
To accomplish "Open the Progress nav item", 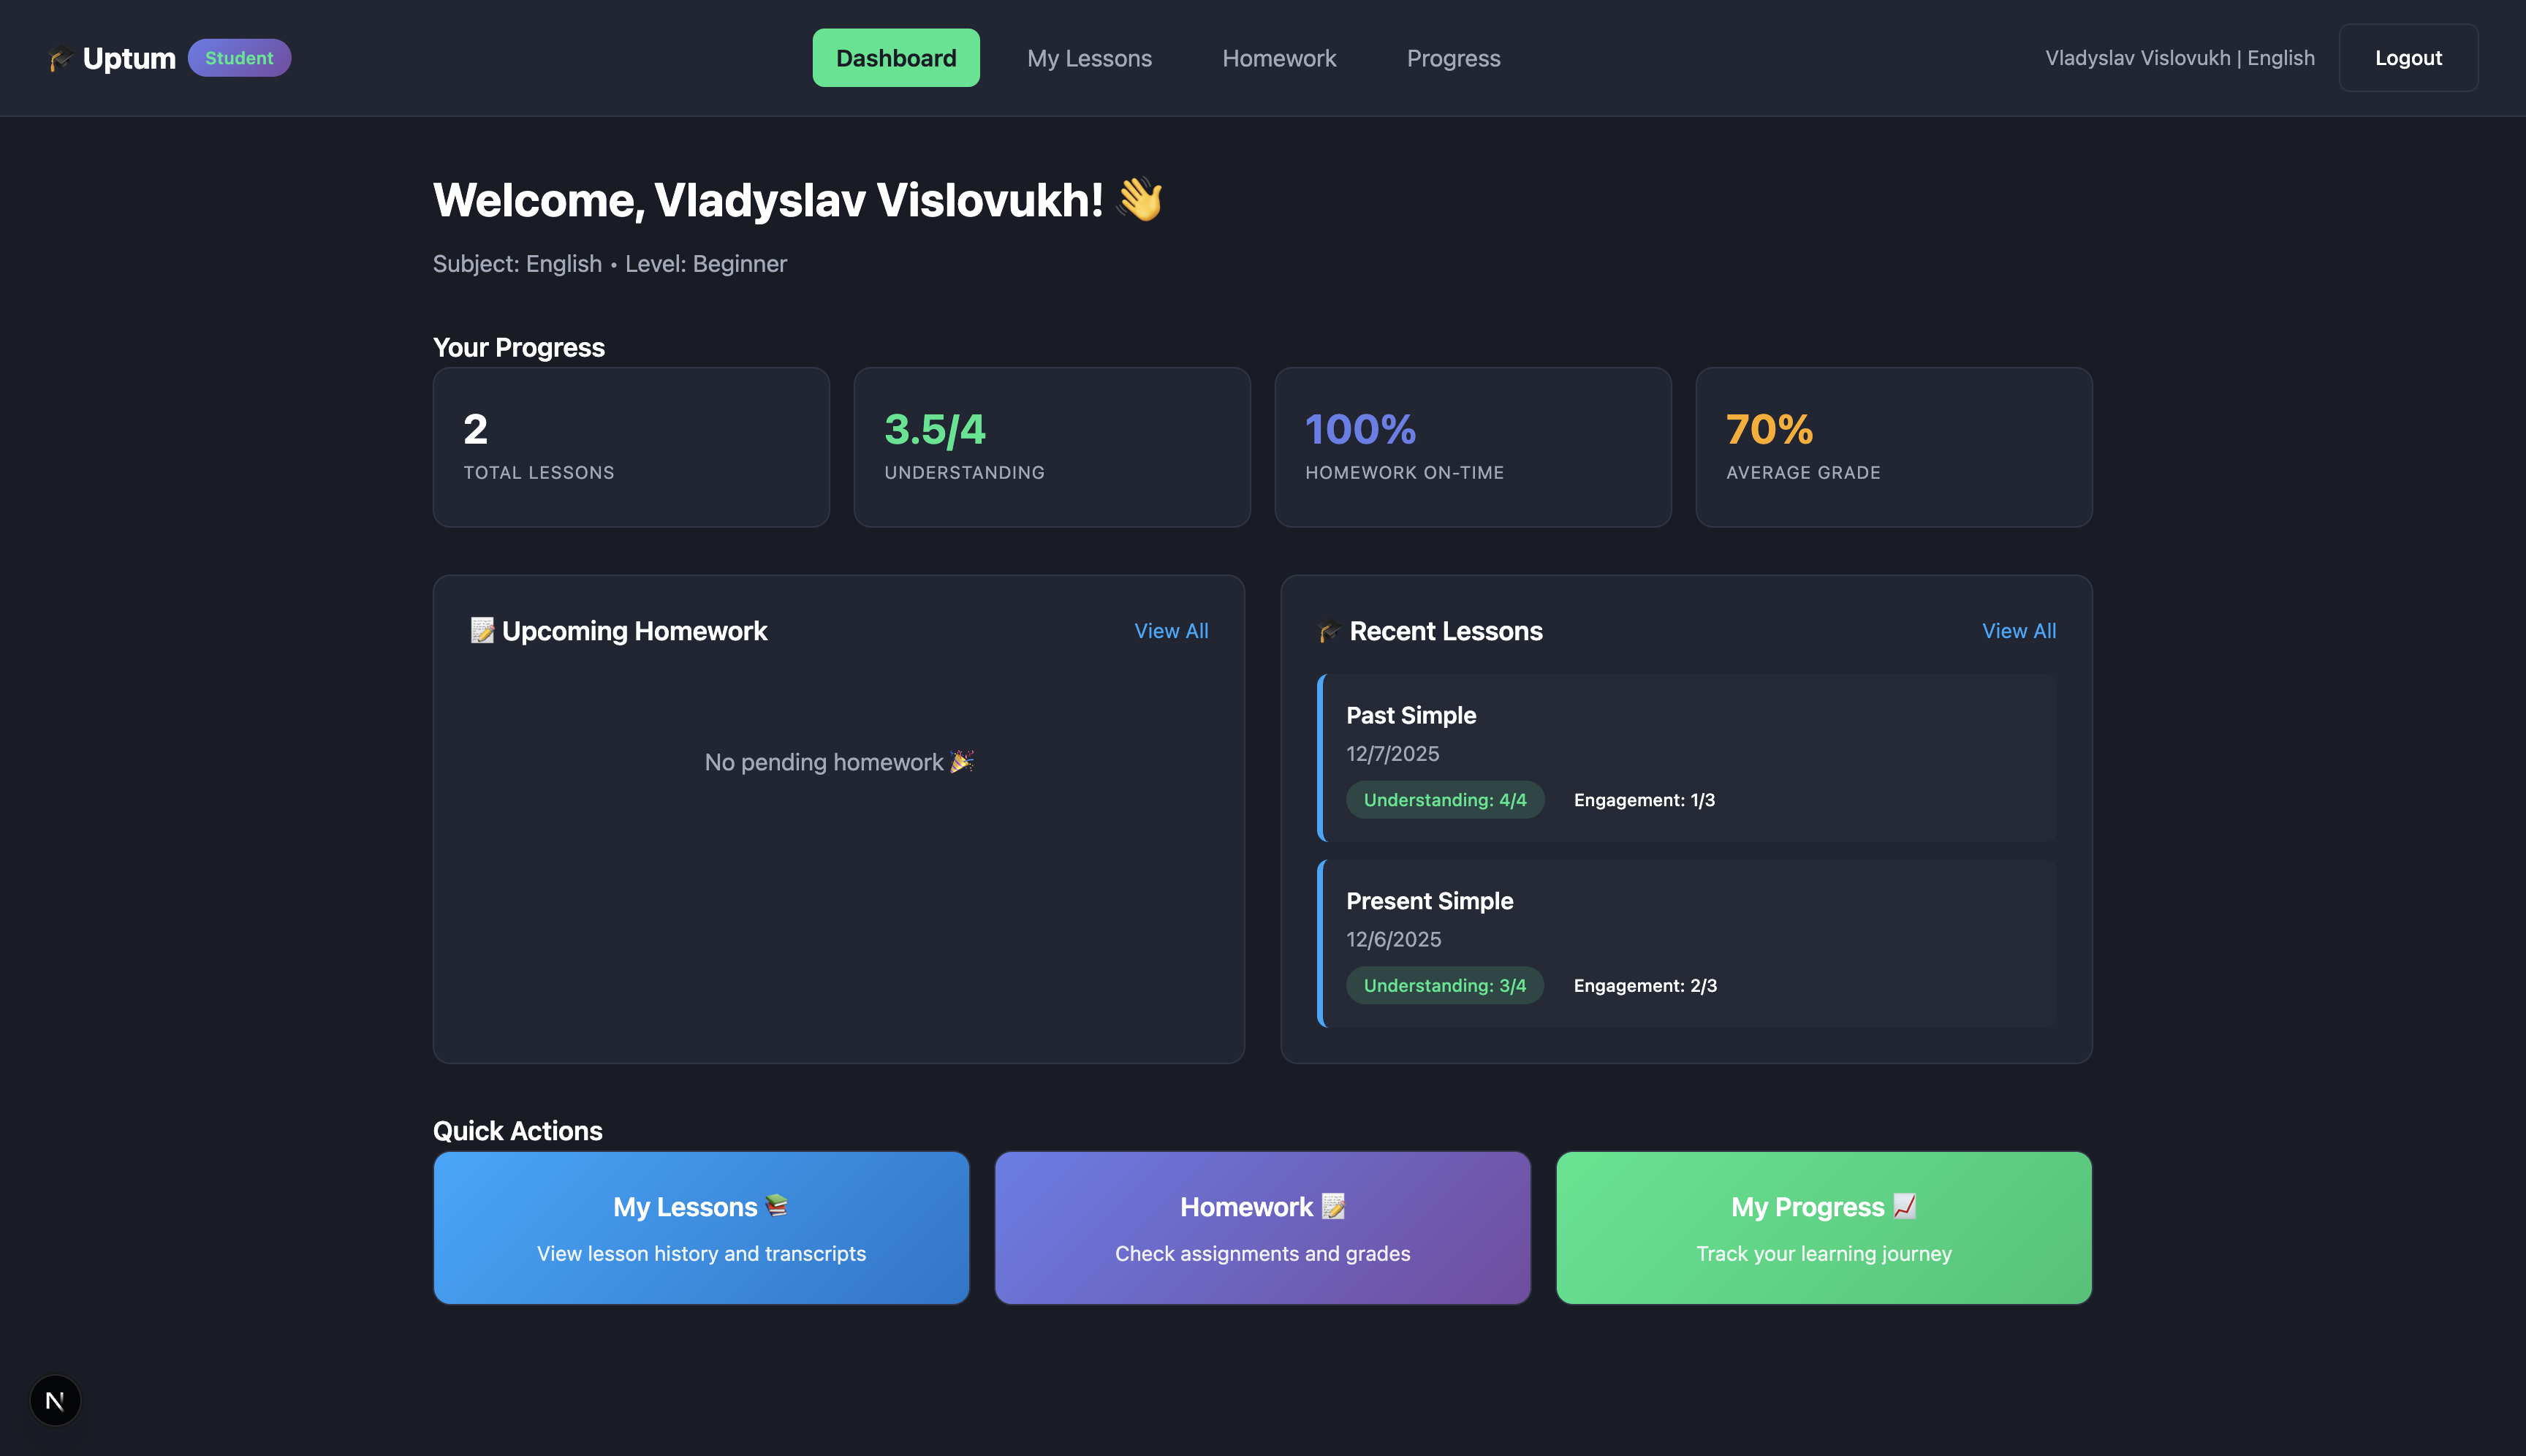I will click(x=1453, y=58).
